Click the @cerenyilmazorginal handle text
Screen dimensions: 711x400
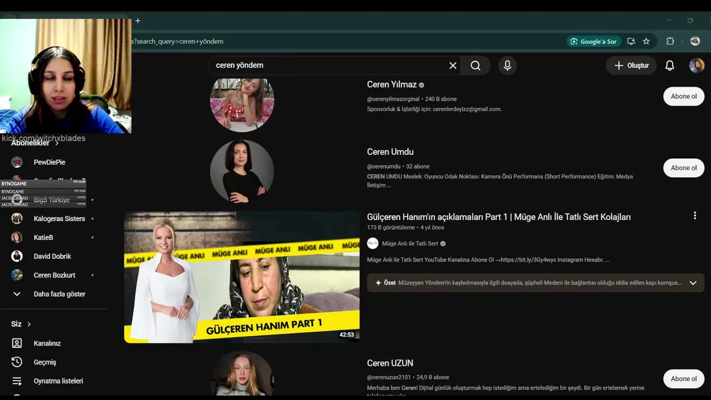click(x=393, y=99)
